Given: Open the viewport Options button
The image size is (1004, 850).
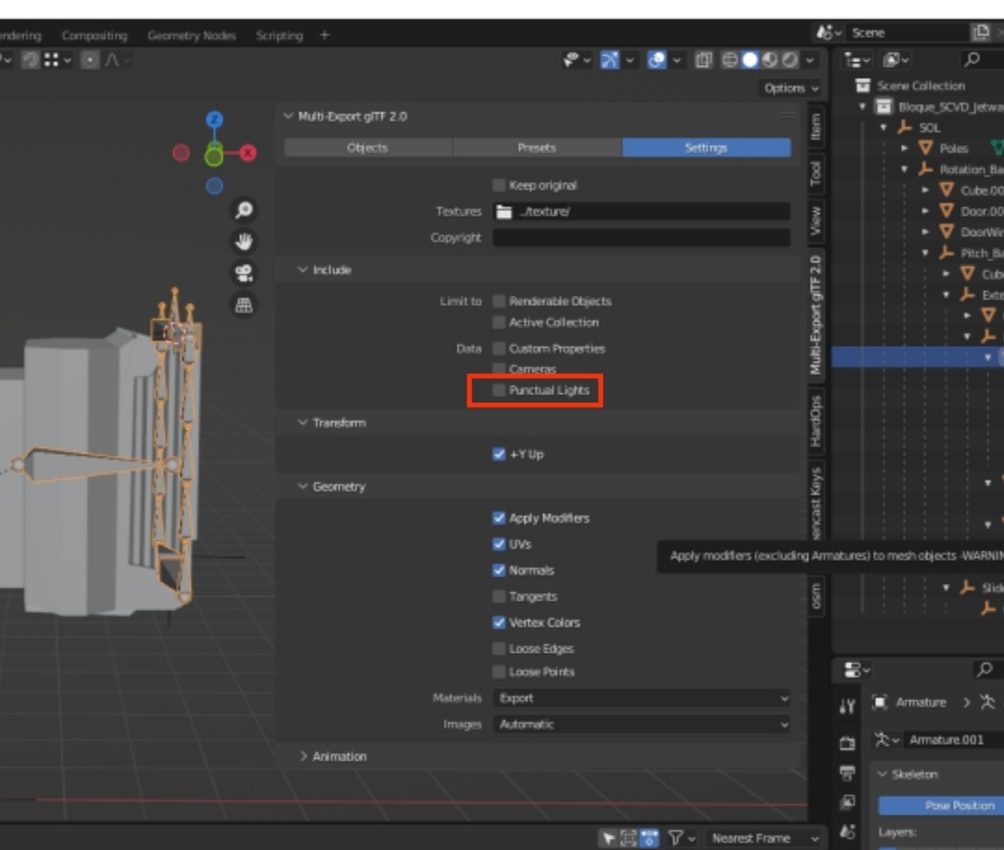Looking at the screenshot, I should tap(791, 88).
